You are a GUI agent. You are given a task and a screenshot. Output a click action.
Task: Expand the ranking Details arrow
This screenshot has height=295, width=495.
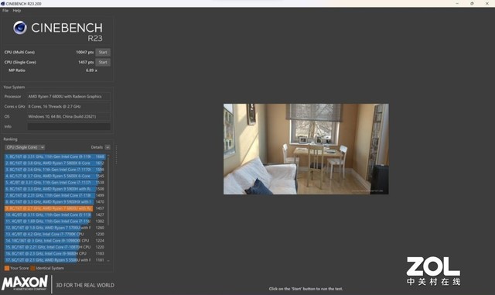click(108, 147)
